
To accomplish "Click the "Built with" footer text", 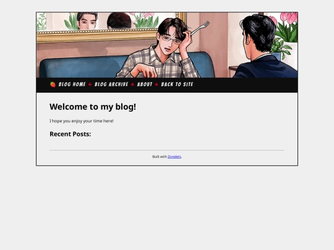I will click(160, 157).
